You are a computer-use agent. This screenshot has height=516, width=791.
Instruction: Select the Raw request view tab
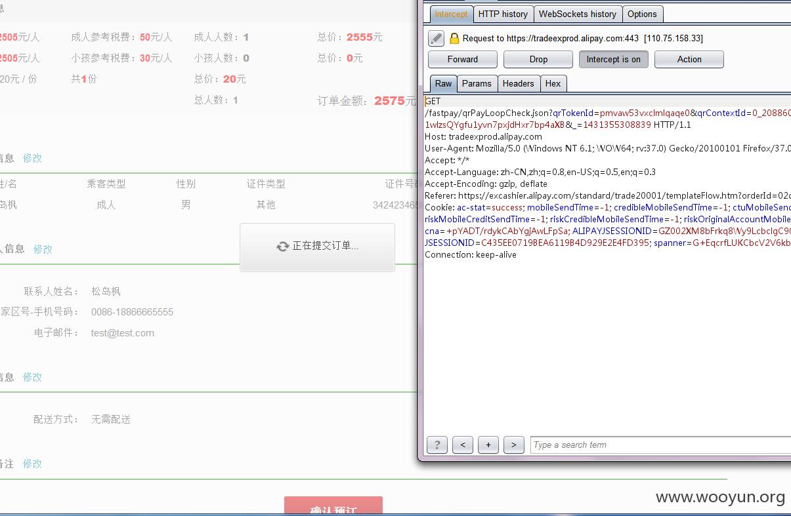pos(443,83)
